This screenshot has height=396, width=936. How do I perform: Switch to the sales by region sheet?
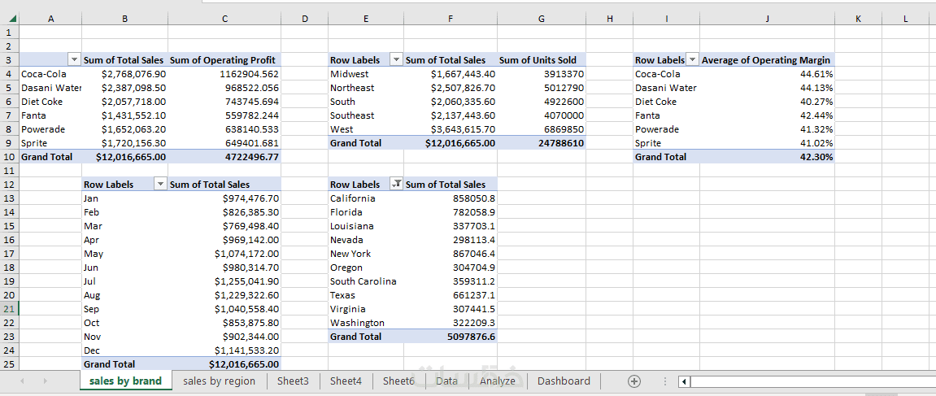point(219,381)
